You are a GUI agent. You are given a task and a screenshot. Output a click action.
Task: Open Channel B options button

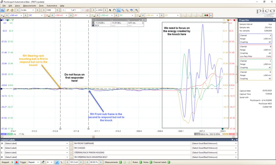coord(48,15)
